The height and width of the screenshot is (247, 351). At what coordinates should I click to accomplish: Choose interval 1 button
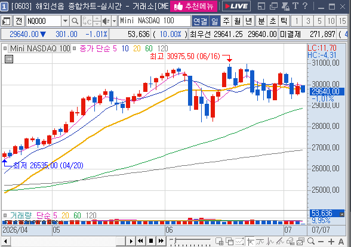click(297, 21)
